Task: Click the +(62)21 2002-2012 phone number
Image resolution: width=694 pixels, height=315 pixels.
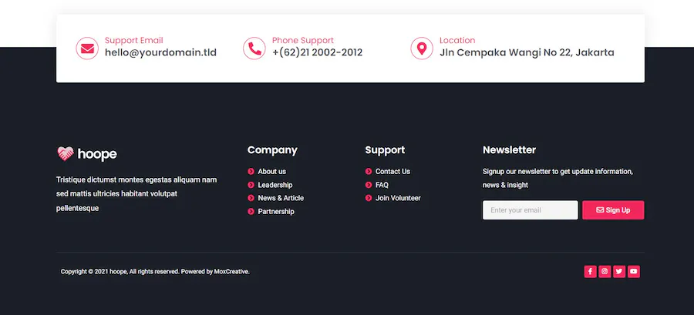Action: click(x=318, y=52)
